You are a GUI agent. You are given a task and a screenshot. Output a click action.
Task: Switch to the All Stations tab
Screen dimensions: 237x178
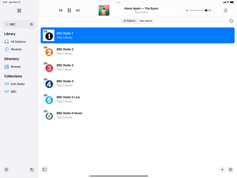[x=129, y=21]
